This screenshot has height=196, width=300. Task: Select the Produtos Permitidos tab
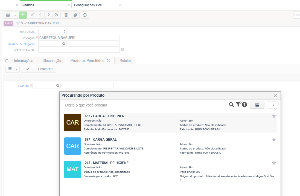coord(87,60)
